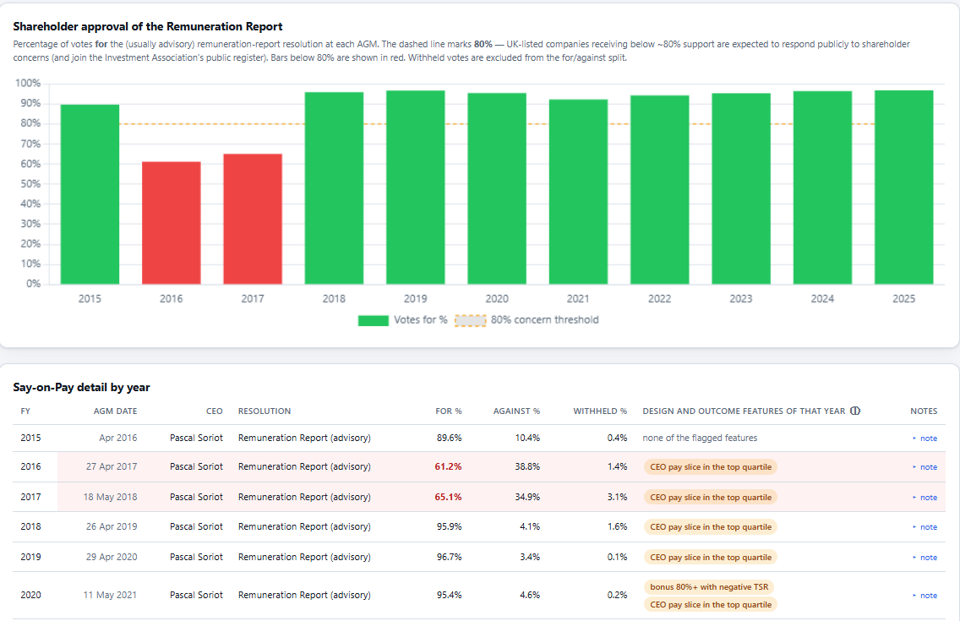Select the 2020 bar in the approval chart
The image size is (960, 621).
497,188
